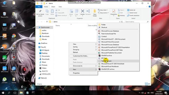The width and height of the screenshot is (169, 95).
Task: Click the Explorer help icon
Action: (149, 7)
